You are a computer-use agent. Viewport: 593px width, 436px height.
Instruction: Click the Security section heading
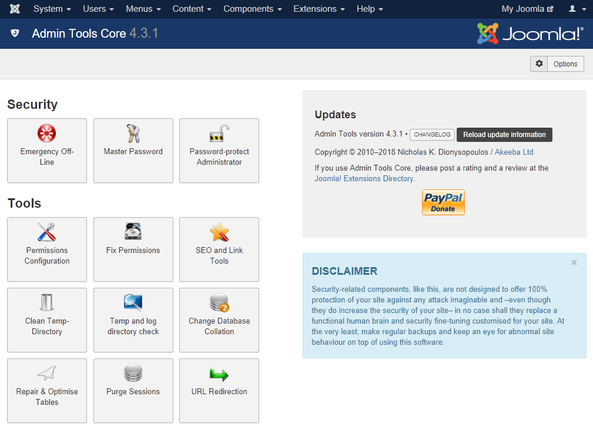click(x=32, y=105)
